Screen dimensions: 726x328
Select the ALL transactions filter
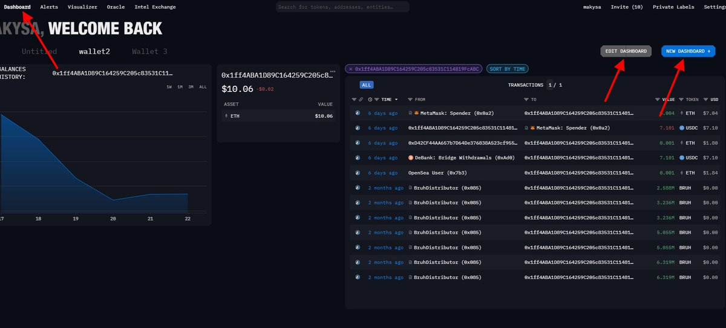pos(366,85)
